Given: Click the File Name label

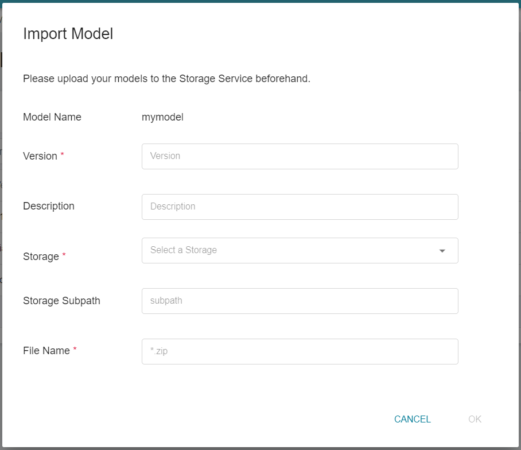Looking at the screenshot, I should click(x=46, y=351).
